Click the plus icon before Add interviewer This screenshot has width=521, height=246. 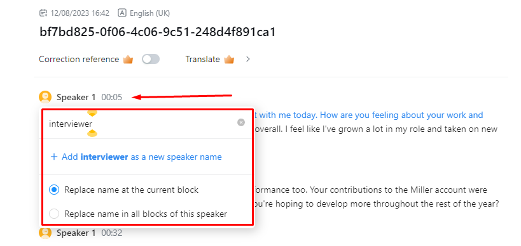click(54, 157)
